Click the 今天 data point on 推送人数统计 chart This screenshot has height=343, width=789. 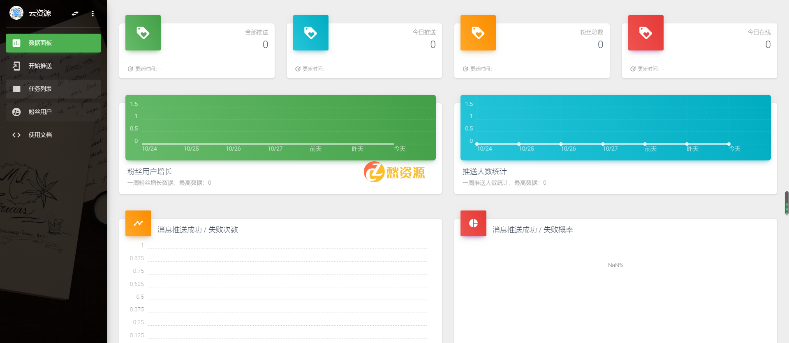point(729,144)
